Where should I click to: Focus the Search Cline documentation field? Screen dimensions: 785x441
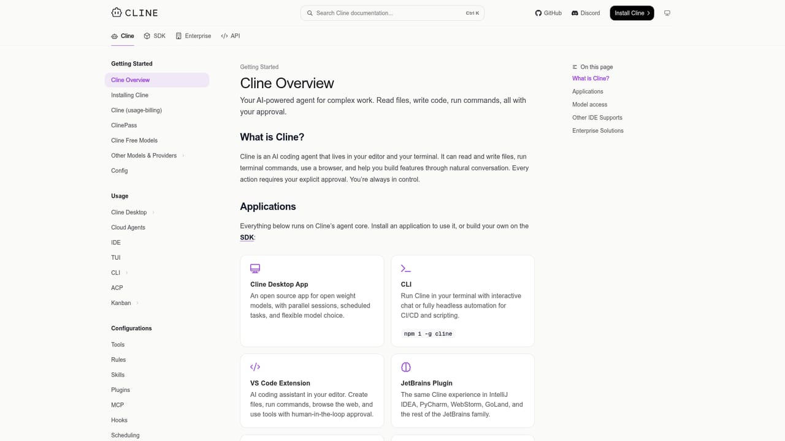pyautogui.click(x=392, y=13)
